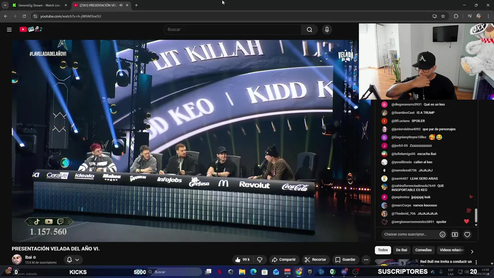Image resolution: width=494 pixels, height=278 pixels.
Task: Open a new browser tab
Action: click(136, 5)
